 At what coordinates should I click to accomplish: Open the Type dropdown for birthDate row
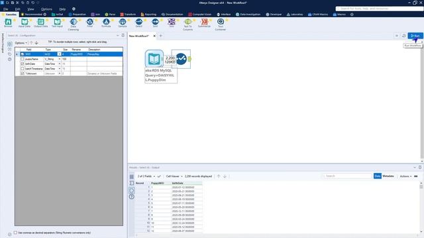60,64
